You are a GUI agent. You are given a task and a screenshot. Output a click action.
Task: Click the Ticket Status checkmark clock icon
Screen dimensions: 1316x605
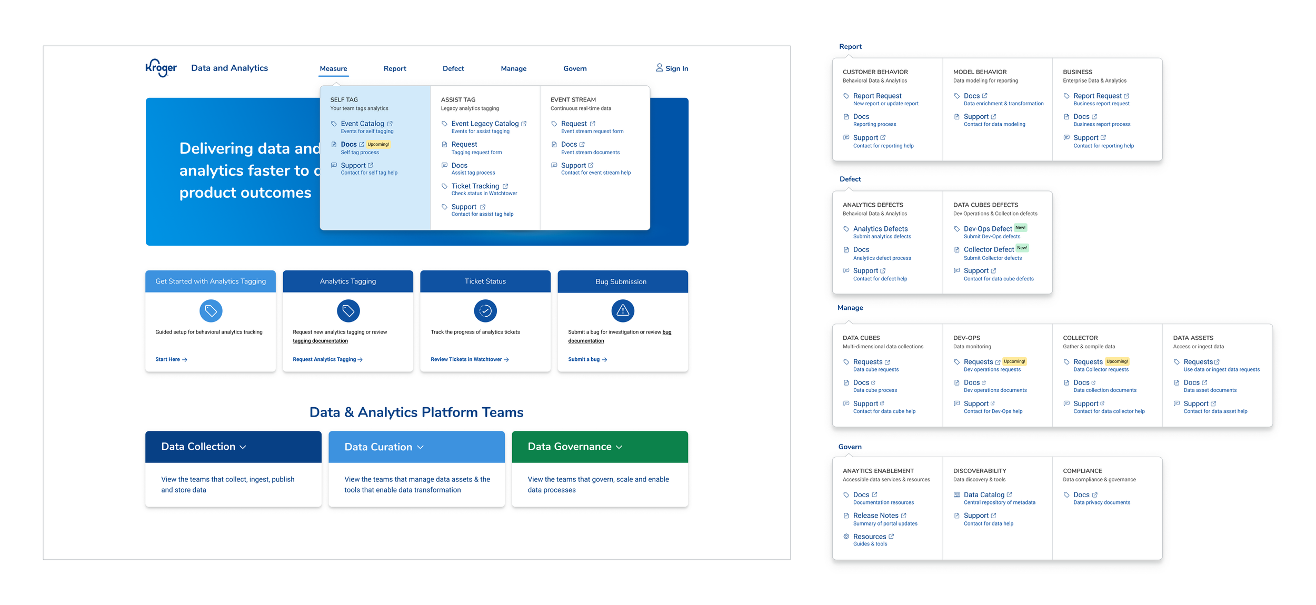485,311
